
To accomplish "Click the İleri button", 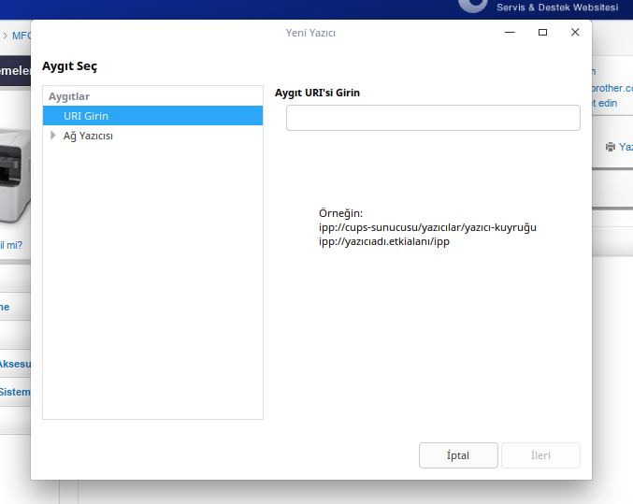I will [540, 455].
